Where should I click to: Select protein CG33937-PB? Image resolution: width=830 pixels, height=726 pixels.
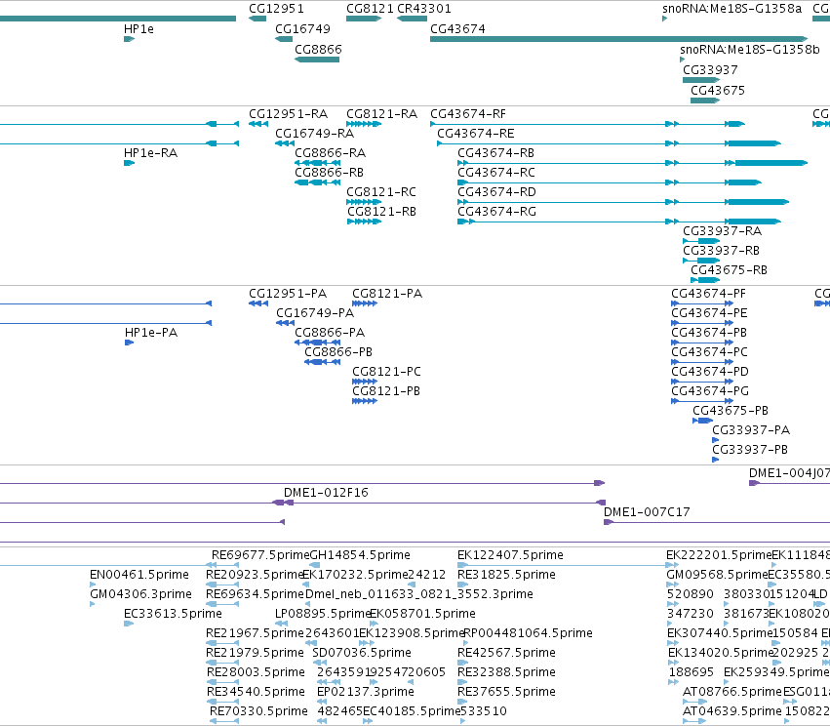(x=716, y=460)
